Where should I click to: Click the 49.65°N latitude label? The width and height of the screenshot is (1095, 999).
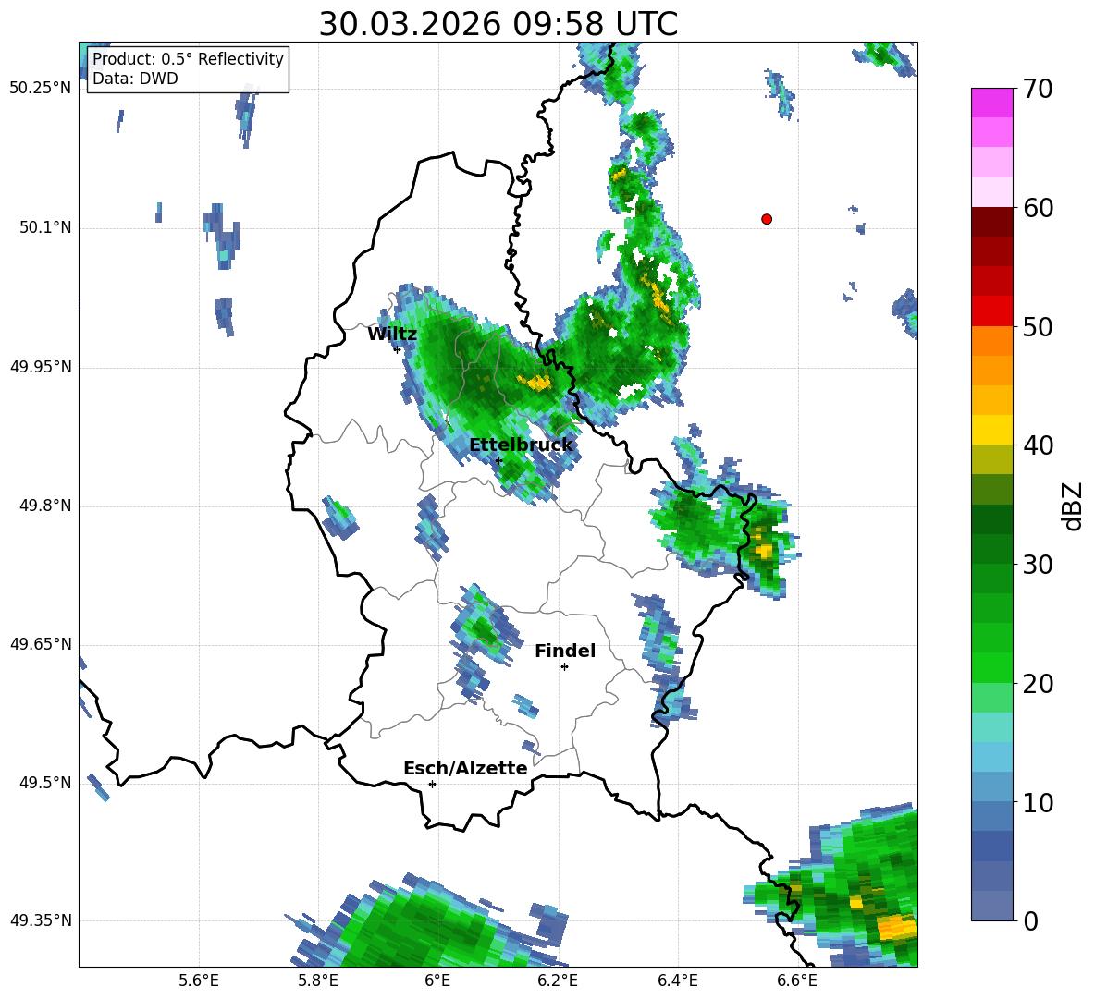[41, 643]
